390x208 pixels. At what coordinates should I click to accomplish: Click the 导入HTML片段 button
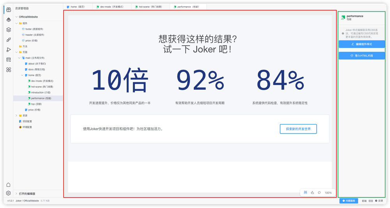click(362, 55)
